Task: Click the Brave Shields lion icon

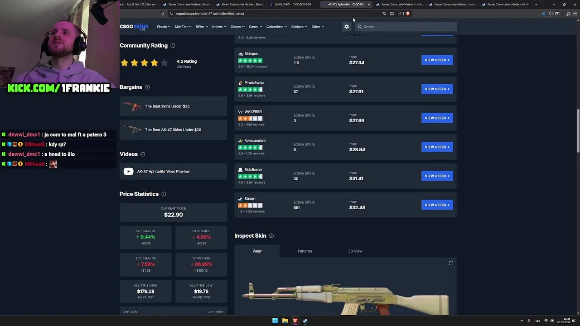Action: click(408, 14)
